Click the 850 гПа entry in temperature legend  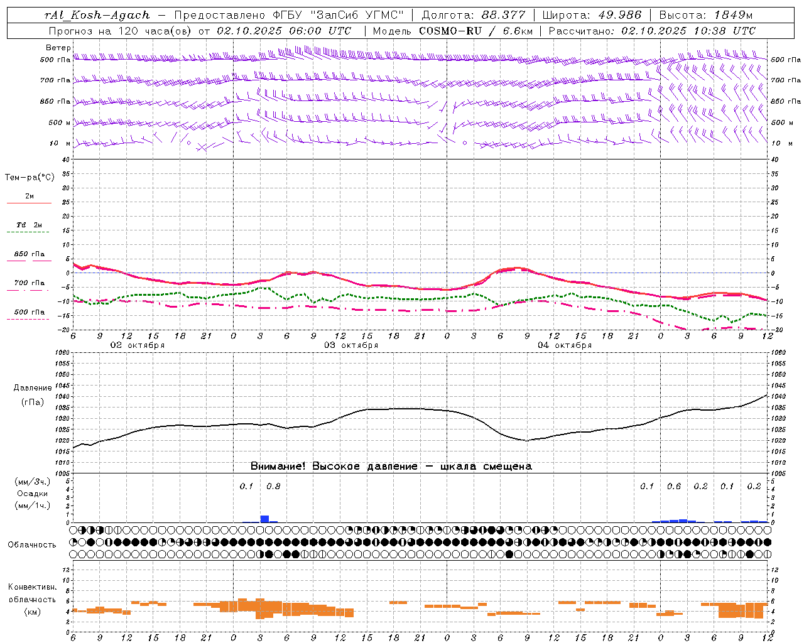[29, 254]
